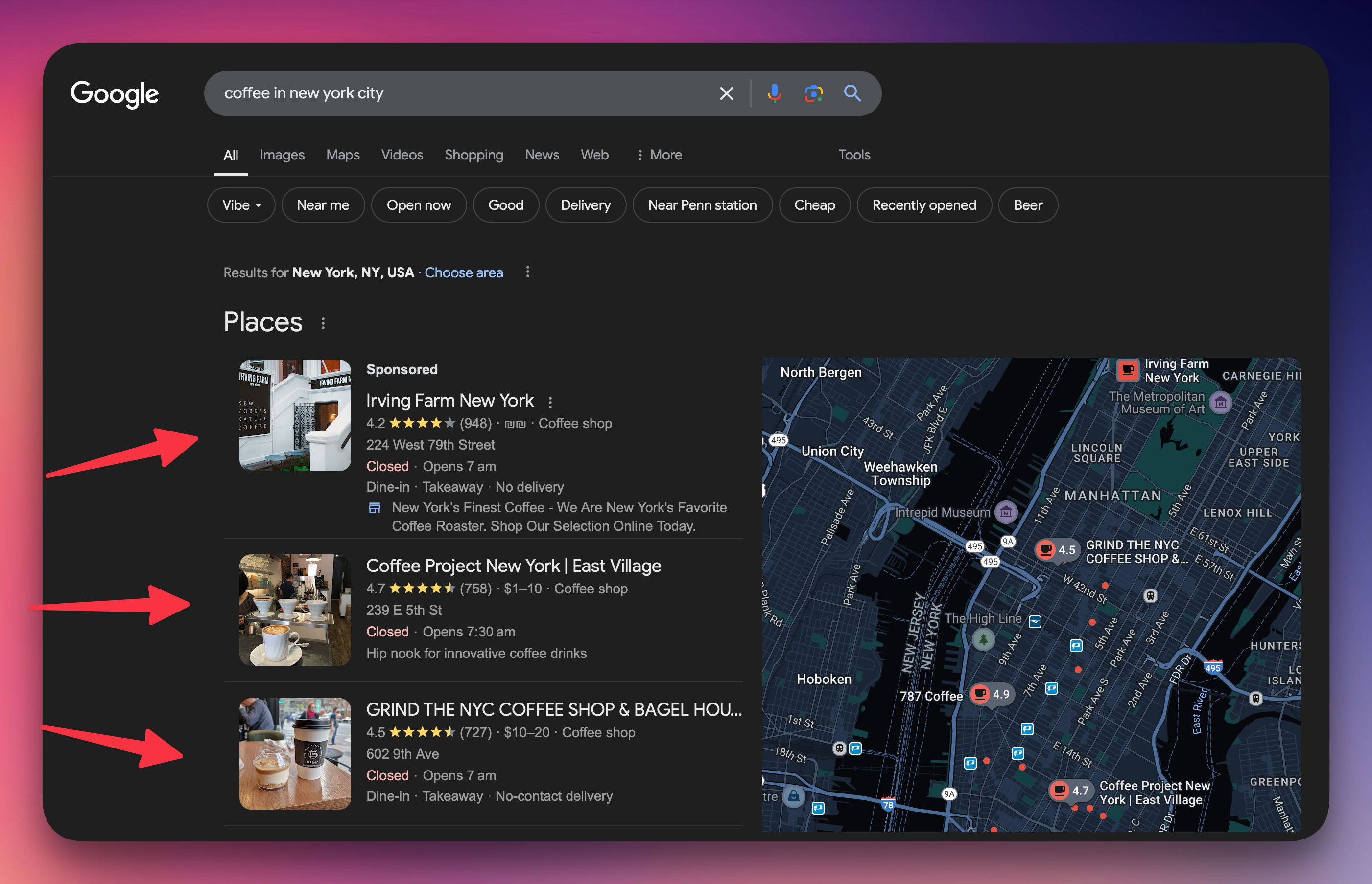
Task: Open Coffee Project New York East Village
Action: (x=514, y=566)
